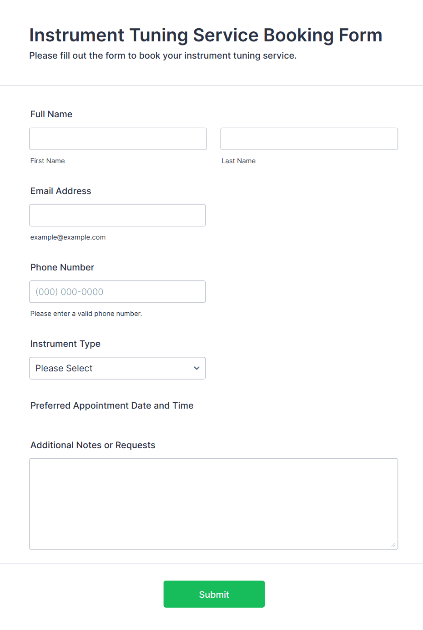Click the Instrument Tuning Service Booking Form heading

pos(206,35)
